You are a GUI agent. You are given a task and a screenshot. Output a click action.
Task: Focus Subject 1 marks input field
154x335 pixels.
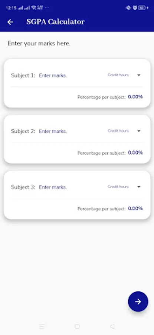point(53,76)
